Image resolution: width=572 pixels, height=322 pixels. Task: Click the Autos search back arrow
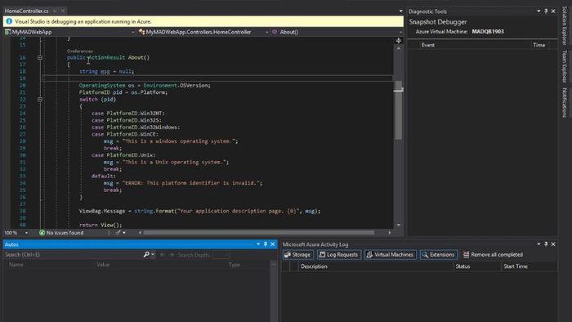click(163, 254)
